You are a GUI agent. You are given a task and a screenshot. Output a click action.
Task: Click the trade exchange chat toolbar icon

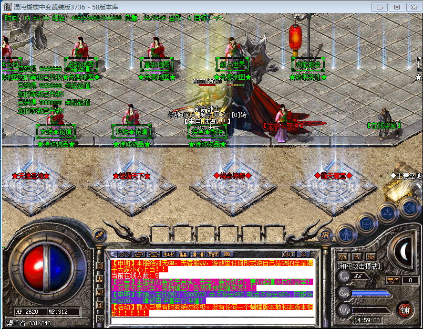pyautogui.click(x=139, y=254)
